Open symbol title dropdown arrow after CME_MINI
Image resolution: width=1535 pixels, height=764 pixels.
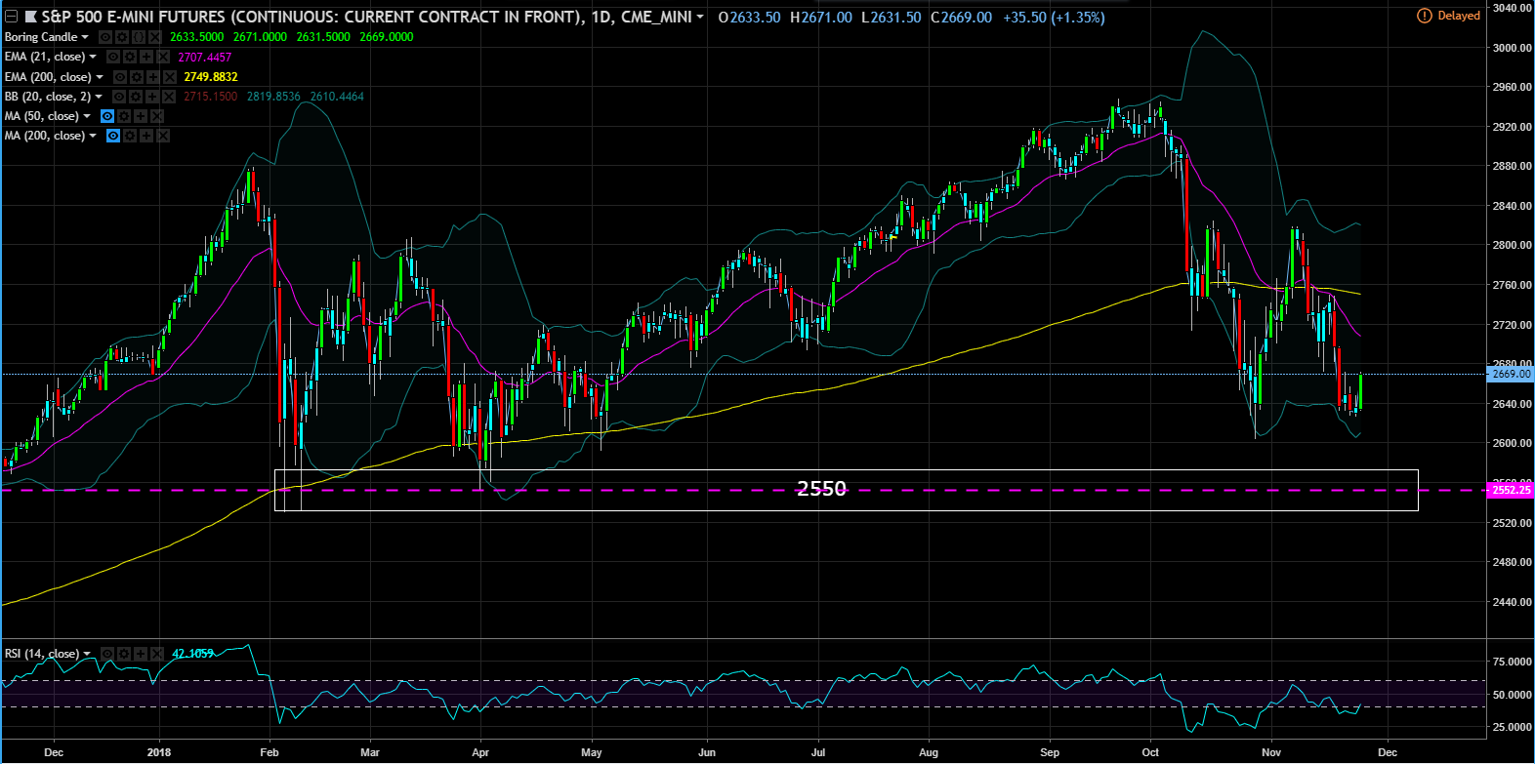700,18
